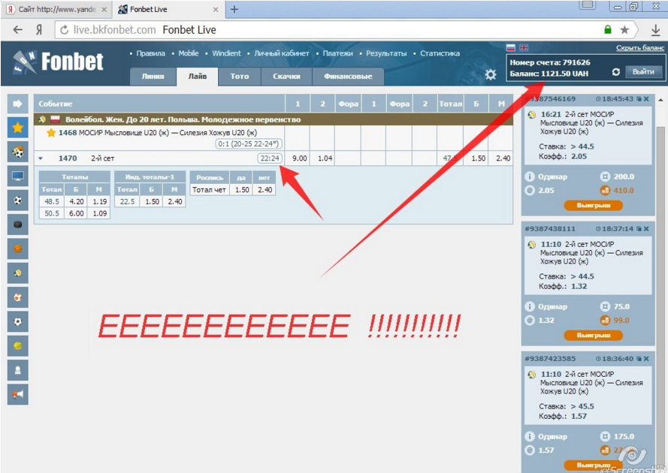This screenshot has width=668, height=473.
Task: Reload page with the address bar refresh icon
Action: (65, 30)
